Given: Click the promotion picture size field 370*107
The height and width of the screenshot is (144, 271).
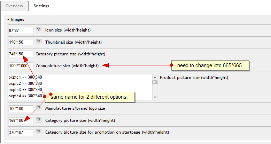Looking at the screenshot, I should point(21,133).
